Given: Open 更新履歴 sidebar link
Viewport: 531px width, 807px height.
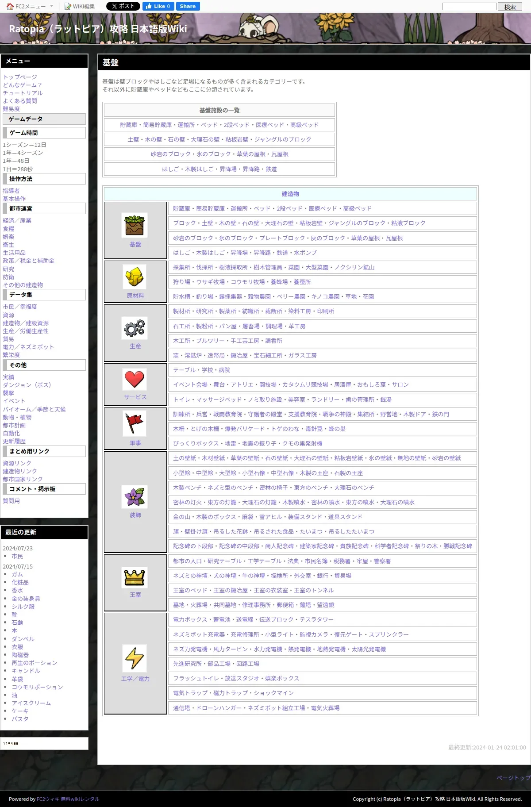Looking at the screenshot, I should point(14,441).
